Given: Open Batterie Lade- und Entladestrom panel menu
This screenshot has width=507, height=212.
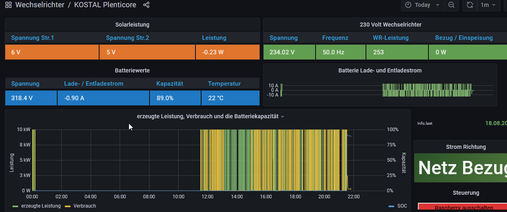Looking at the screenshot, I should [380, 70].
